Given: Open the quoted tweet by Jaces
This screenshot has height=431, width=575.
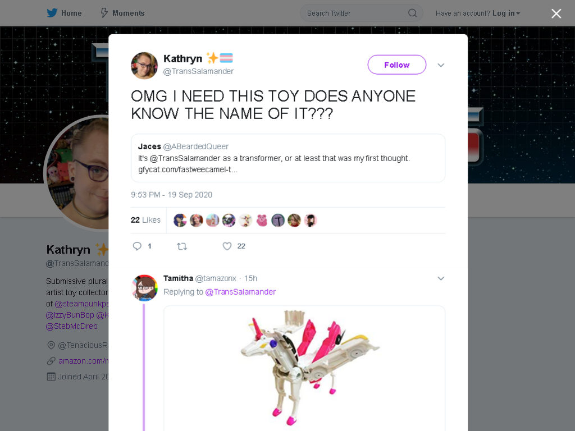Looking at the screenshot, I should [x=288, y=158].
